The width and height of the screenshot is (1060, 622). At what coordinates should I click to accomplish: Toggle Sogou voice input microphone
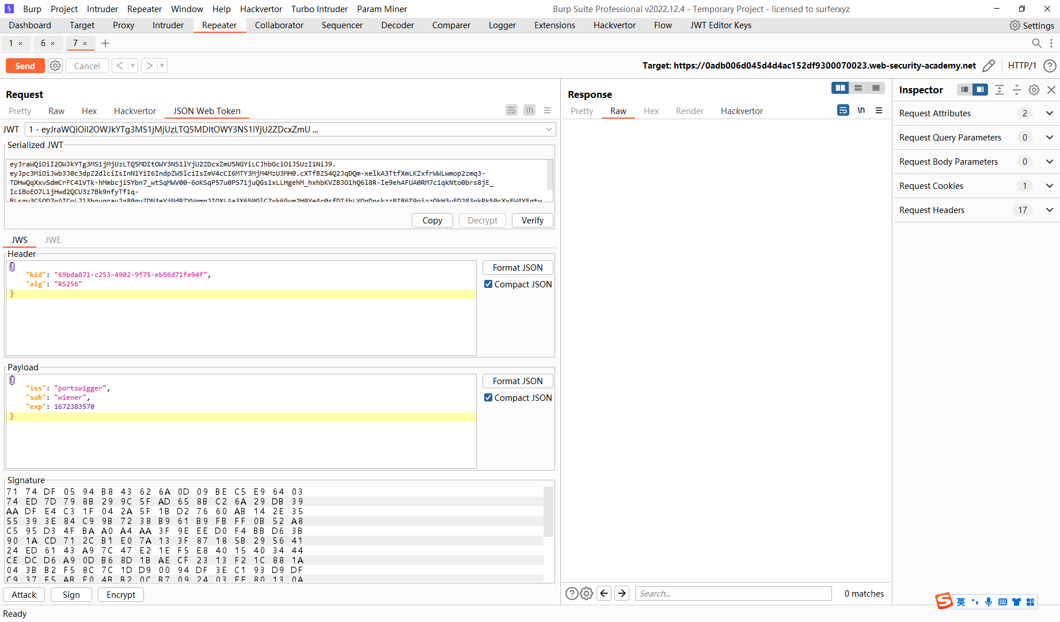coord(989,602)
